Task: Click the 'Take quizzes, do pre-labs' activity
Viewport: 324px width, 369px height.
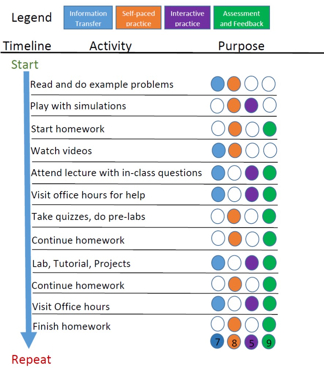Action: (88, 217)
